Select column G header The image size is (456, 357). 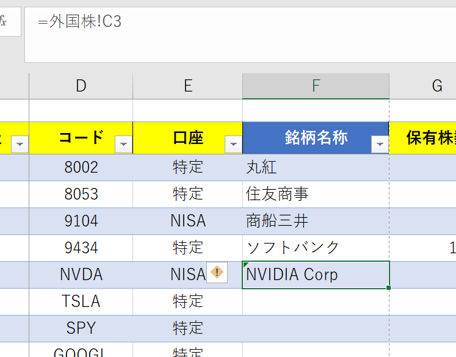(x=423, y=86)
